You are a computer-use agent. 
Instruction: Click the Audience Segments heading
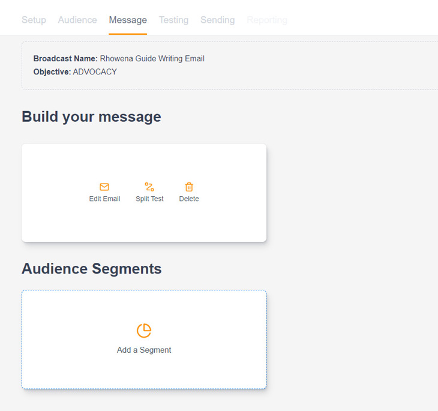[92, 269]
